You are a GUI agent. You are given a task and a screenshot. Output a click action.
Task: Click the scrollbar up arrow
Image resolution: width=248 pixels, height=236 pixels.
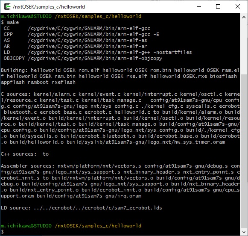click(x=244, y=17)
